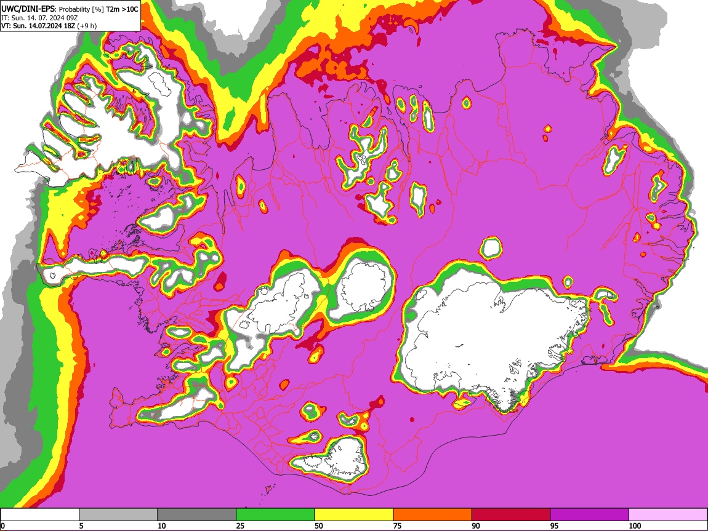
Task: Click the legend value '90'
Action: [476, 525]
